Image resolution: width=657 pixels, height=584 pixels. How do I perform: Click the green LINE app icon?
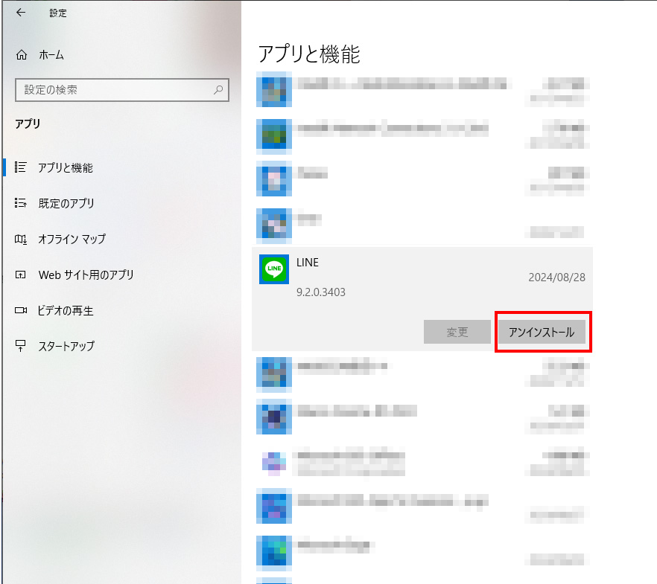pyautogui.click(x=274, y=269)
